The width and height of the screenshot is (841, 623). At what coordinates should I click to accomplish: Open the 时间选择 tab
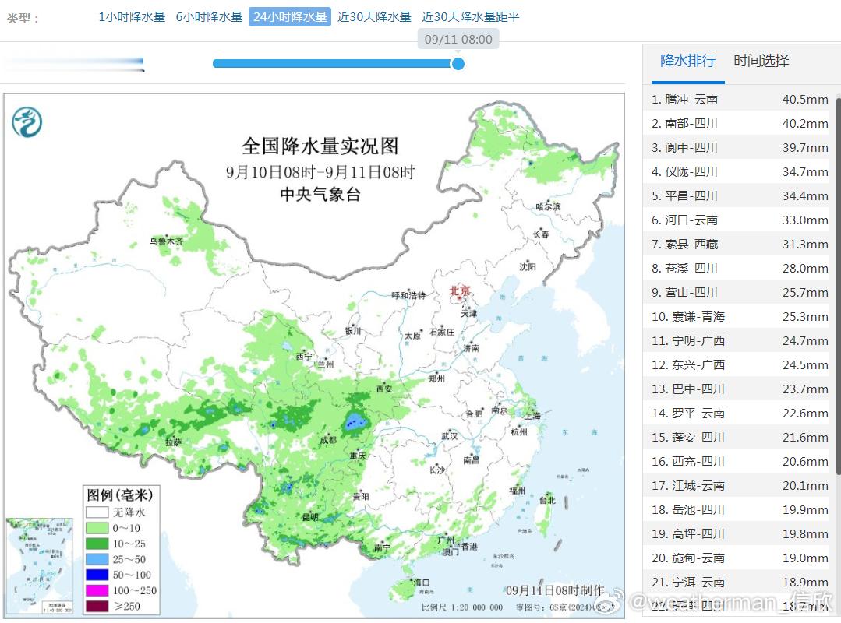[761, 61]
